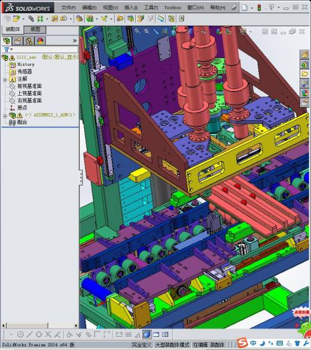Click New Motion Study icon
Screen dimensions: 311x350
(120, 19)
